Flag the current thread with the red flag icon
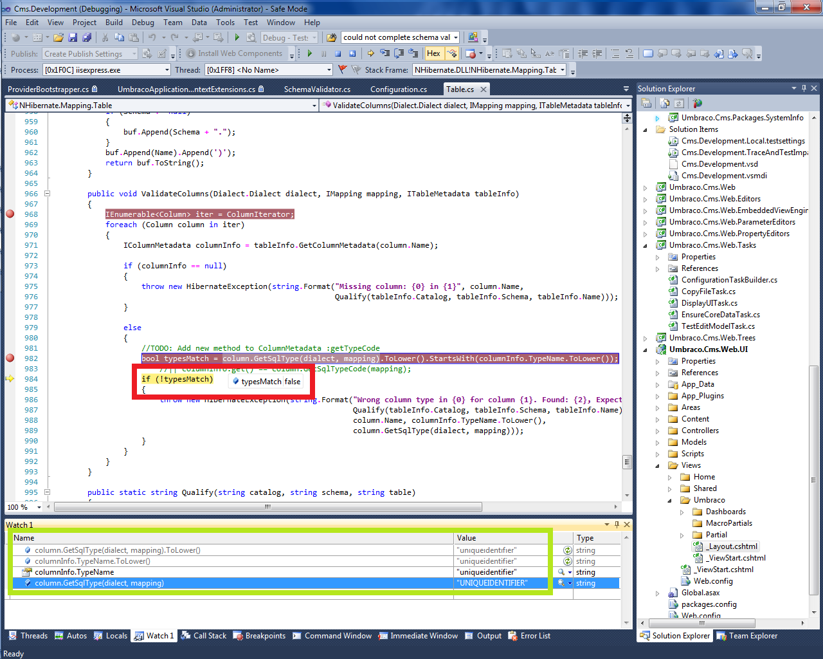 pyautogui.click(x=342, y=70)
